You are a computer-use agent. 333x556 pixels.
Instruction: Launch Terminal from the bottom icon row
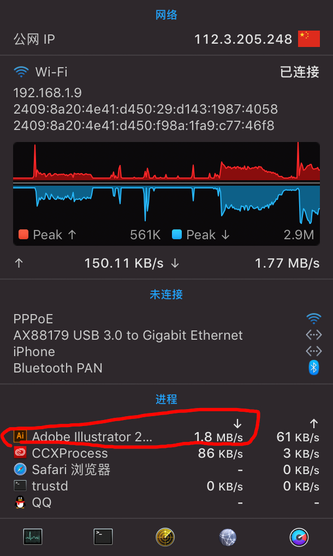(x=103, y=537)
